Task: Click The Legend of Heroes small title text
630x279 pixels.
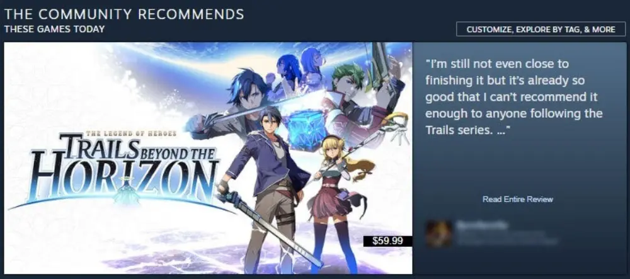Action: pyautogui.click(x=130, y=134)
